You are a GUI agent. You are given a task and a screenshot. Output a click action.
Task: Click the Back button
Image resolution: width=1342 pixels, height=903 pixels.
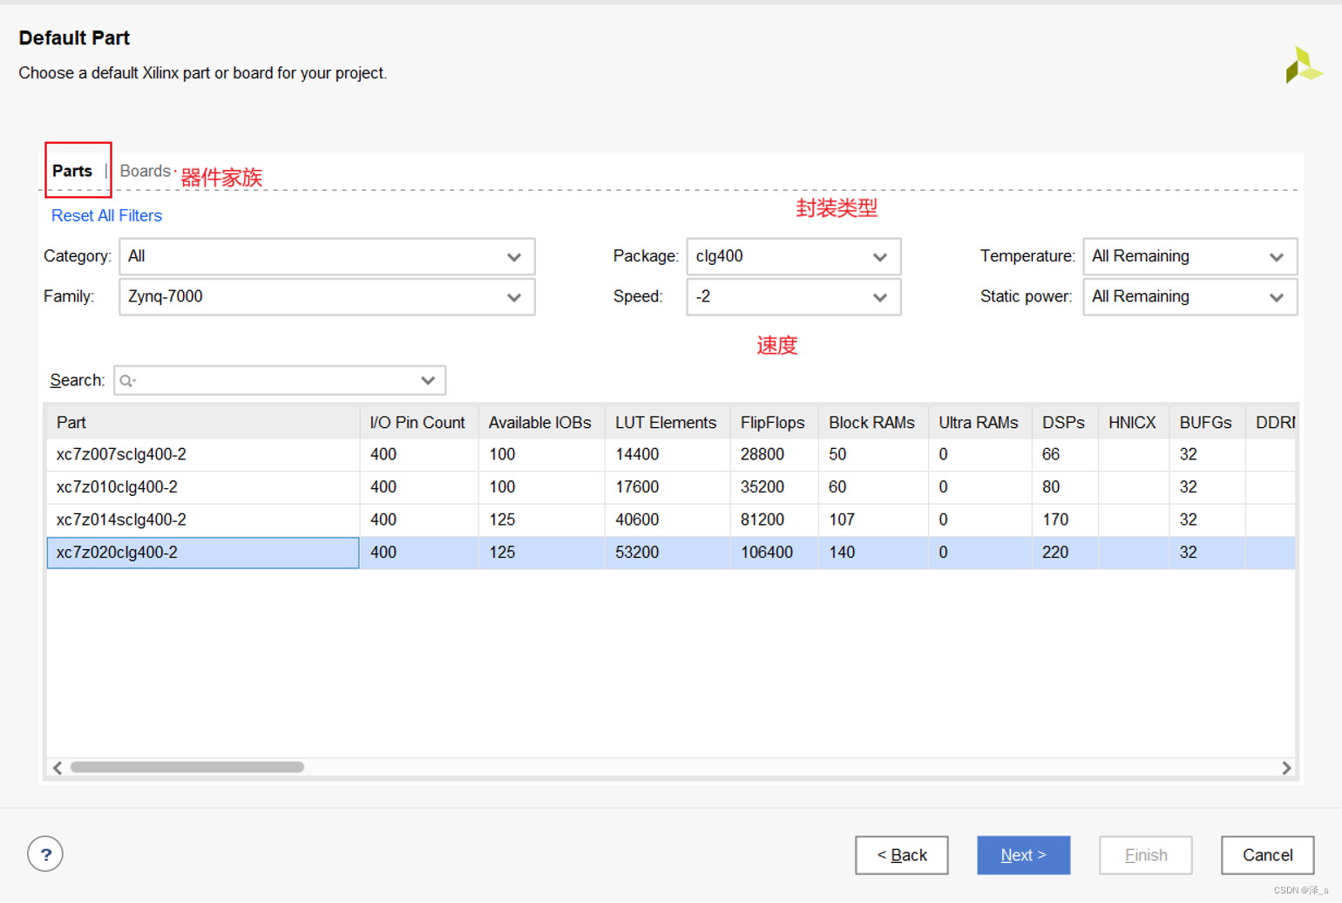click(x=901, y=855)
